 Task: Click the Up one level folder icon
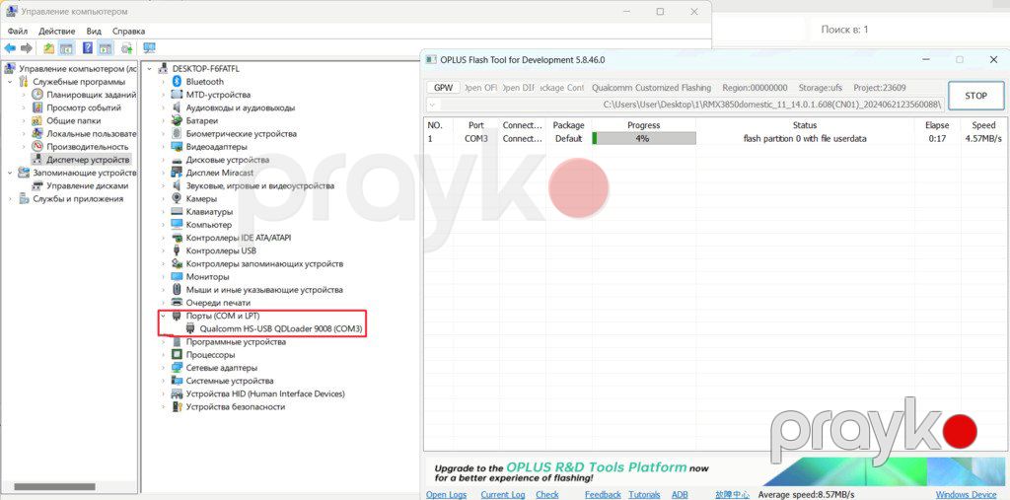(49, 48)
